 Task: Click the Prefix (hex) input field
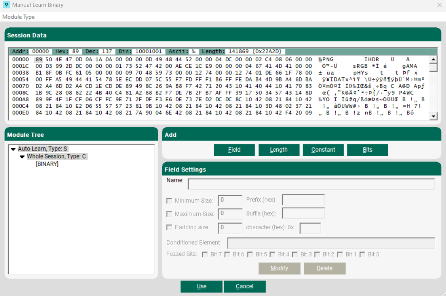[x=303, y=200]
